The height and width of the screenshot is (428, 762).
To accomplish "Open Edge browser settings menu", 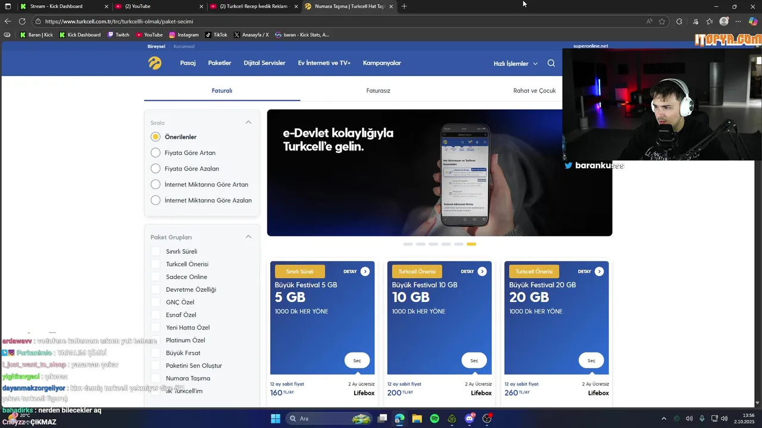I will pos(739,21).
